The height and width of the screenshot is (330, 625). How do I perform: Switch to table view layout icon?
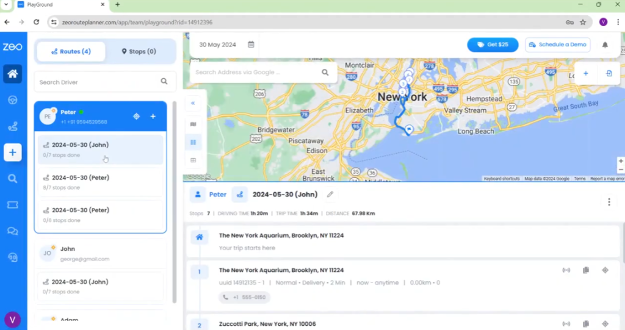click(193, 160)
